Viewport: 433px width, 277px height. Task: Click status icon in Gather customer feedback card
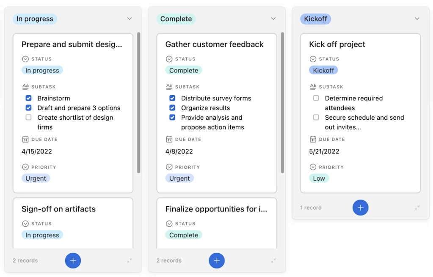click(169, 59)
